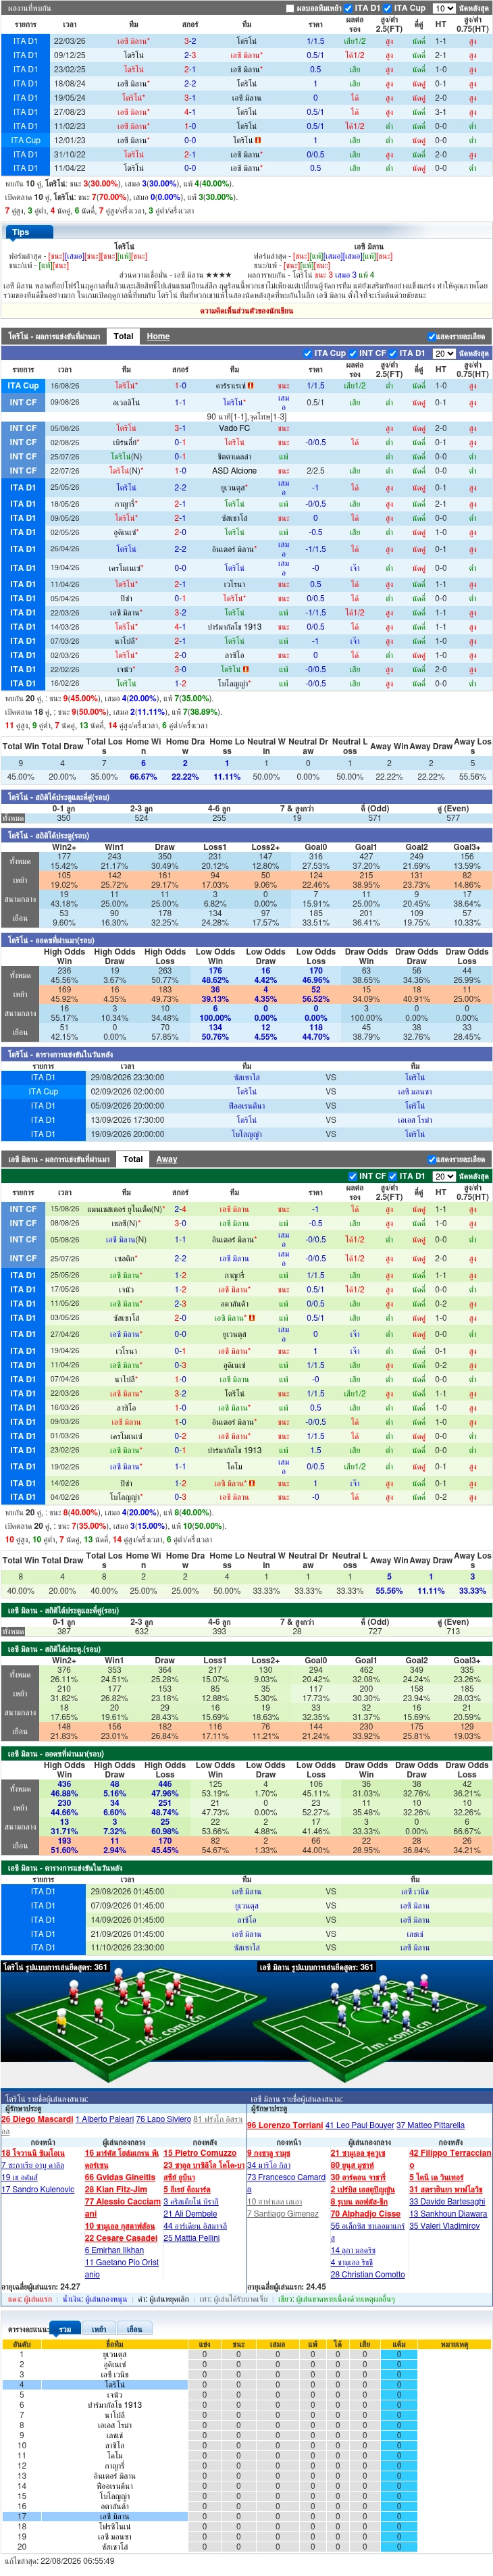Open player link 66 Gvidas Gineitis
The image size is (493, 2576).
coord(120,2177)
